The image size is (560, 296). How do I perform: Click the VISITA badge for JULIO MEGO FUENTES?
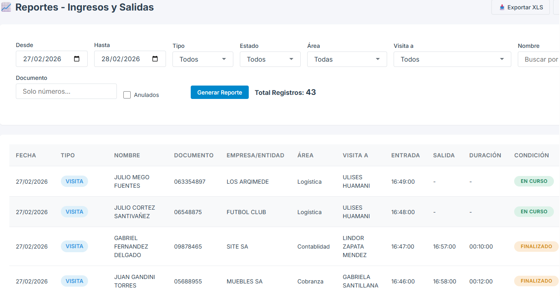pyautogui.click(x=74, y=181)
